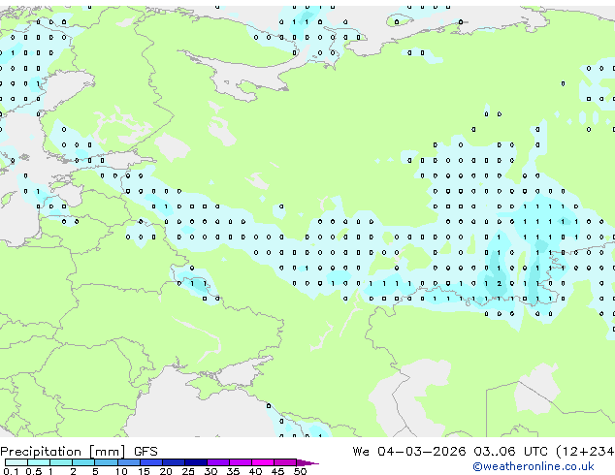Pick the legend swatch between 45 and 50 mm

(x=285, y=462)
